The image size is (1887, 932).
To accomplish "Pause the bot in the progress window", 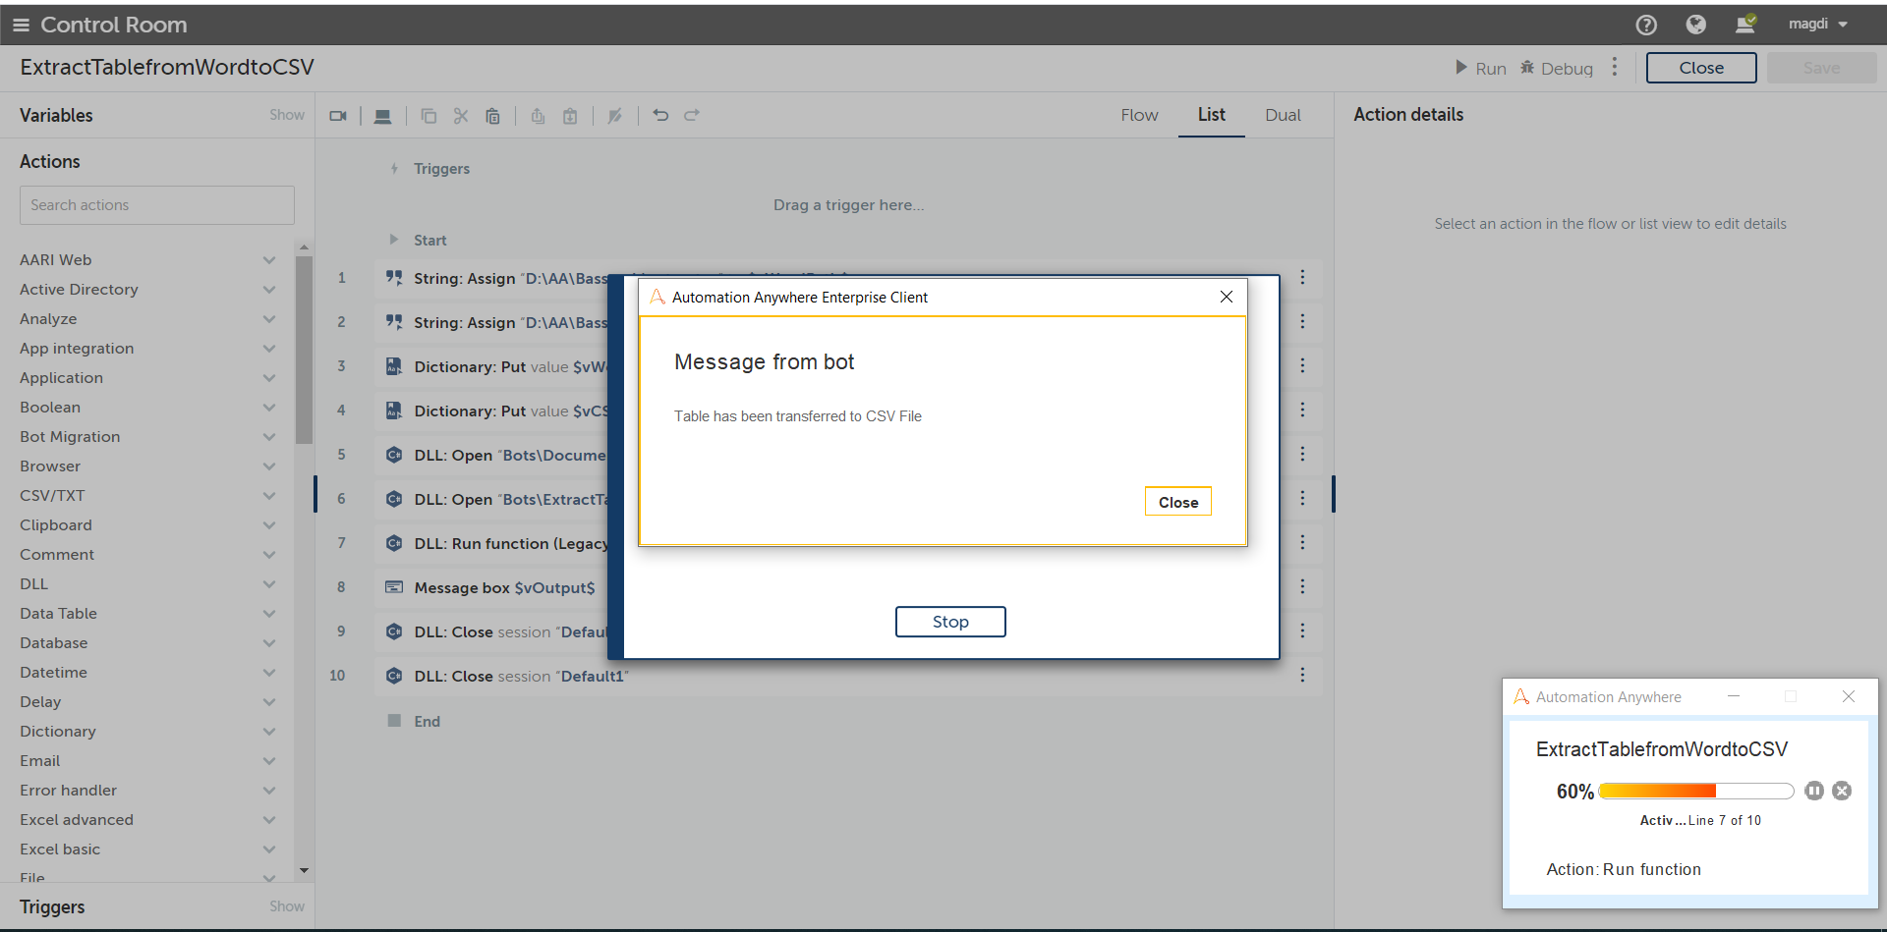I will tap(1814, 791).
